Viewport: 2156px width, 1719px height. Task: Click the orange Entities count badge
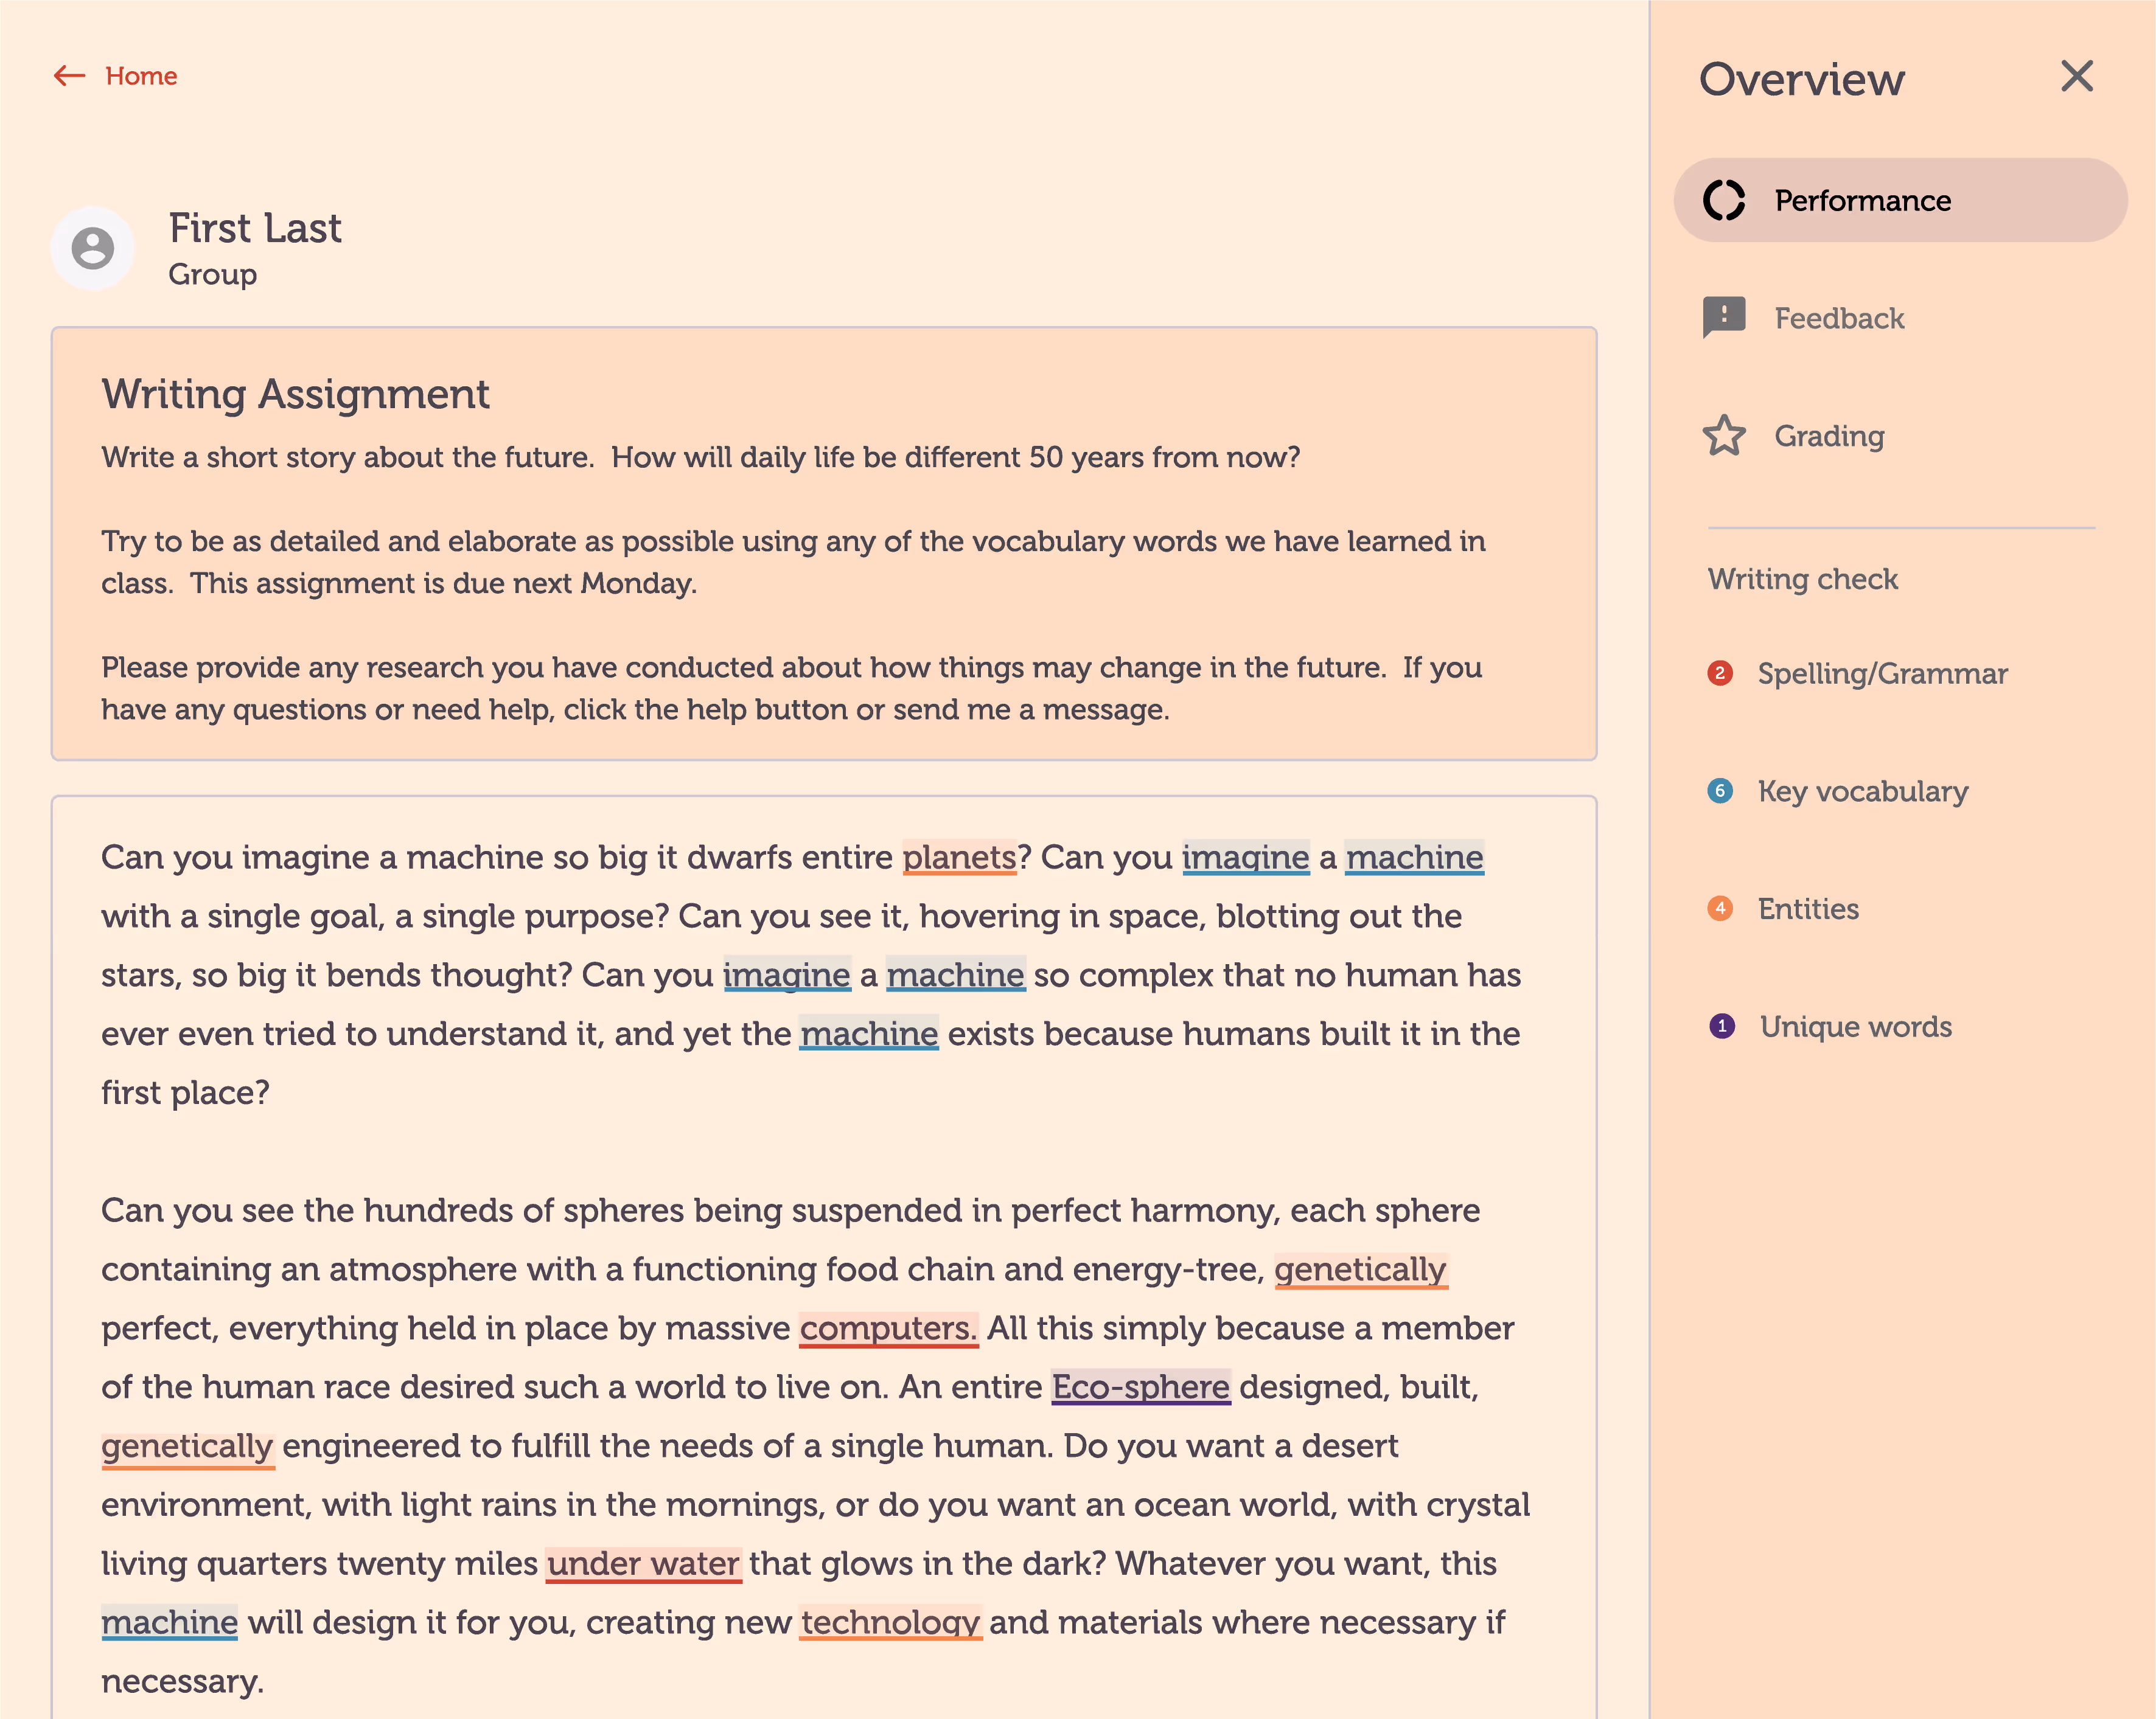point(1720,909)
